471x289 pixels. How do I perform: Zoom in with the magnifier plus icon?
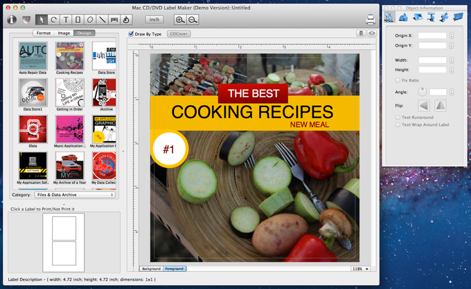(180, 20)
